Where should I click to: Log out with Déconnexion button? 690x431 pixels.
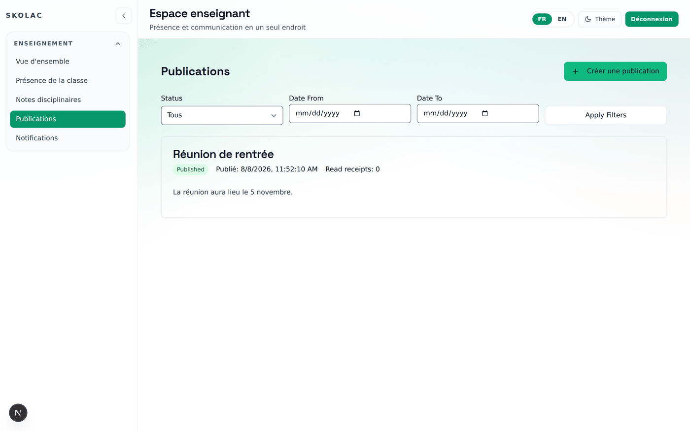[652, 19]
